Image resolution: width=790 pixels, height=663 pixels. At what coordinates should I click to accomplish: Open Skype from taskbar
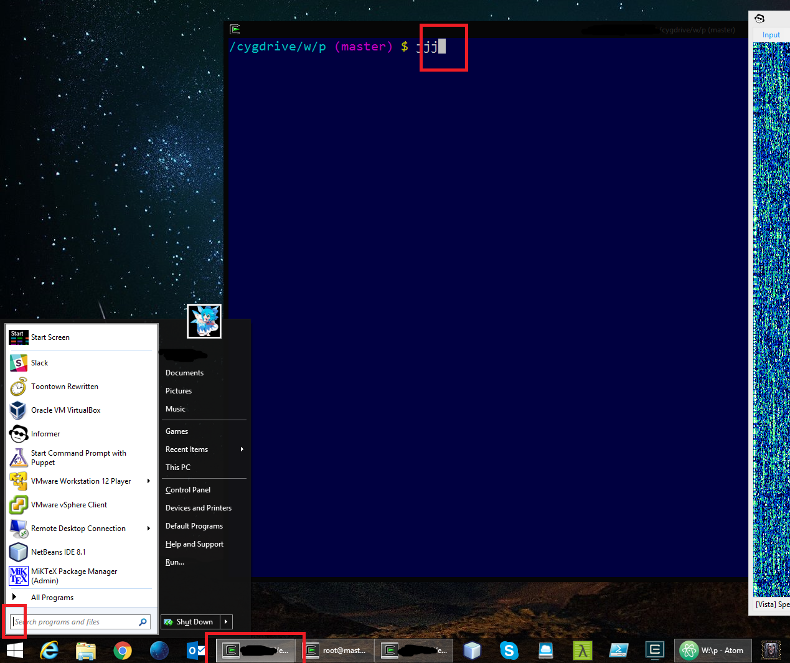(509, 651)
